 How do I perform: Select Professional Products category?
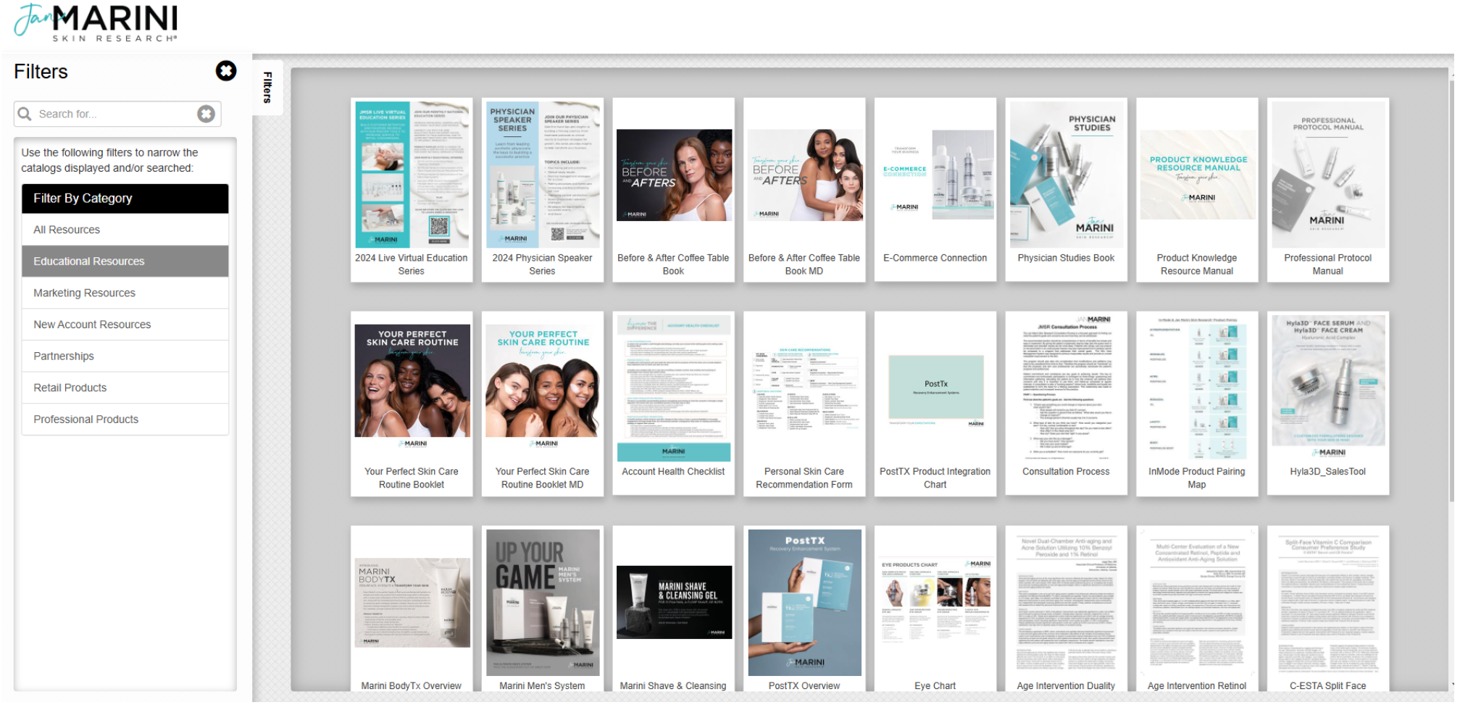(x=125, y=420)
